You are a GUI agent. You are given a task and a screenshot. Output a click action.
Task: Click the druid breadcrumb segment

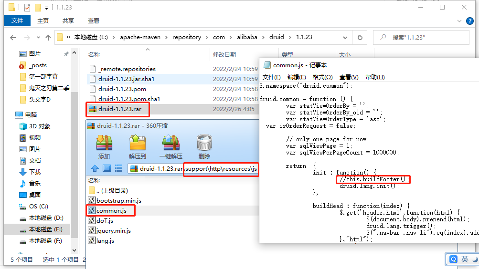pyautogui.click(x=277, y=37)
